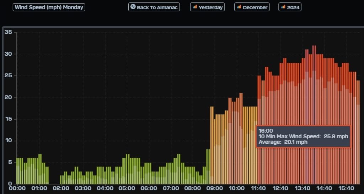Screen dimensions: 364x194
Task: Select the 09:00 time axis label
Action: [215, 188]
